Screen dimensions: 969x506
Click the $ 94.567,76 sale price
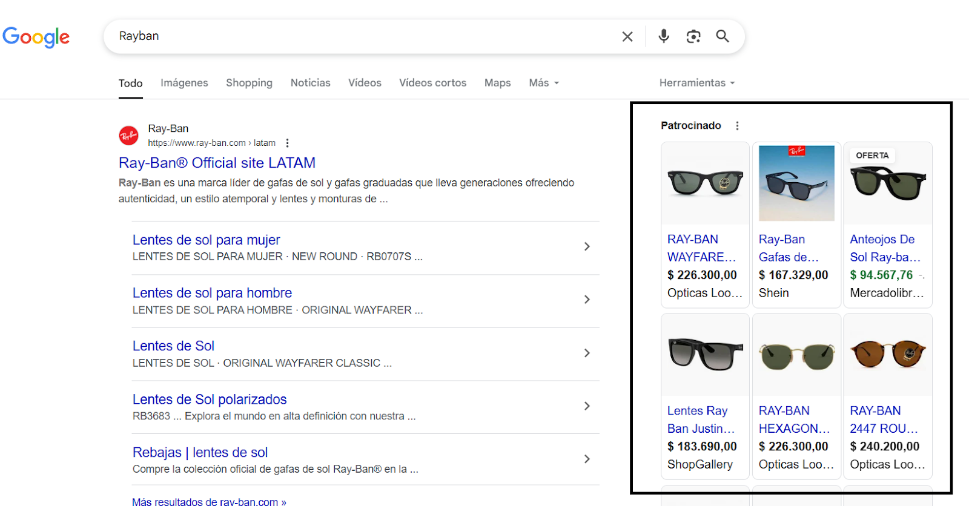(x=881, y=275)
